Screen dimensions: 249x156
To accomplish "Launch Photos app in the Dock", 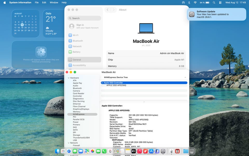I will [x=92, y=151].
